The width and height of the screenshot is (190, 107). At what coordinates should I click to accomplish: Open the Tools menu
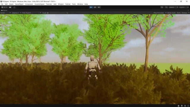pos(74,4)
